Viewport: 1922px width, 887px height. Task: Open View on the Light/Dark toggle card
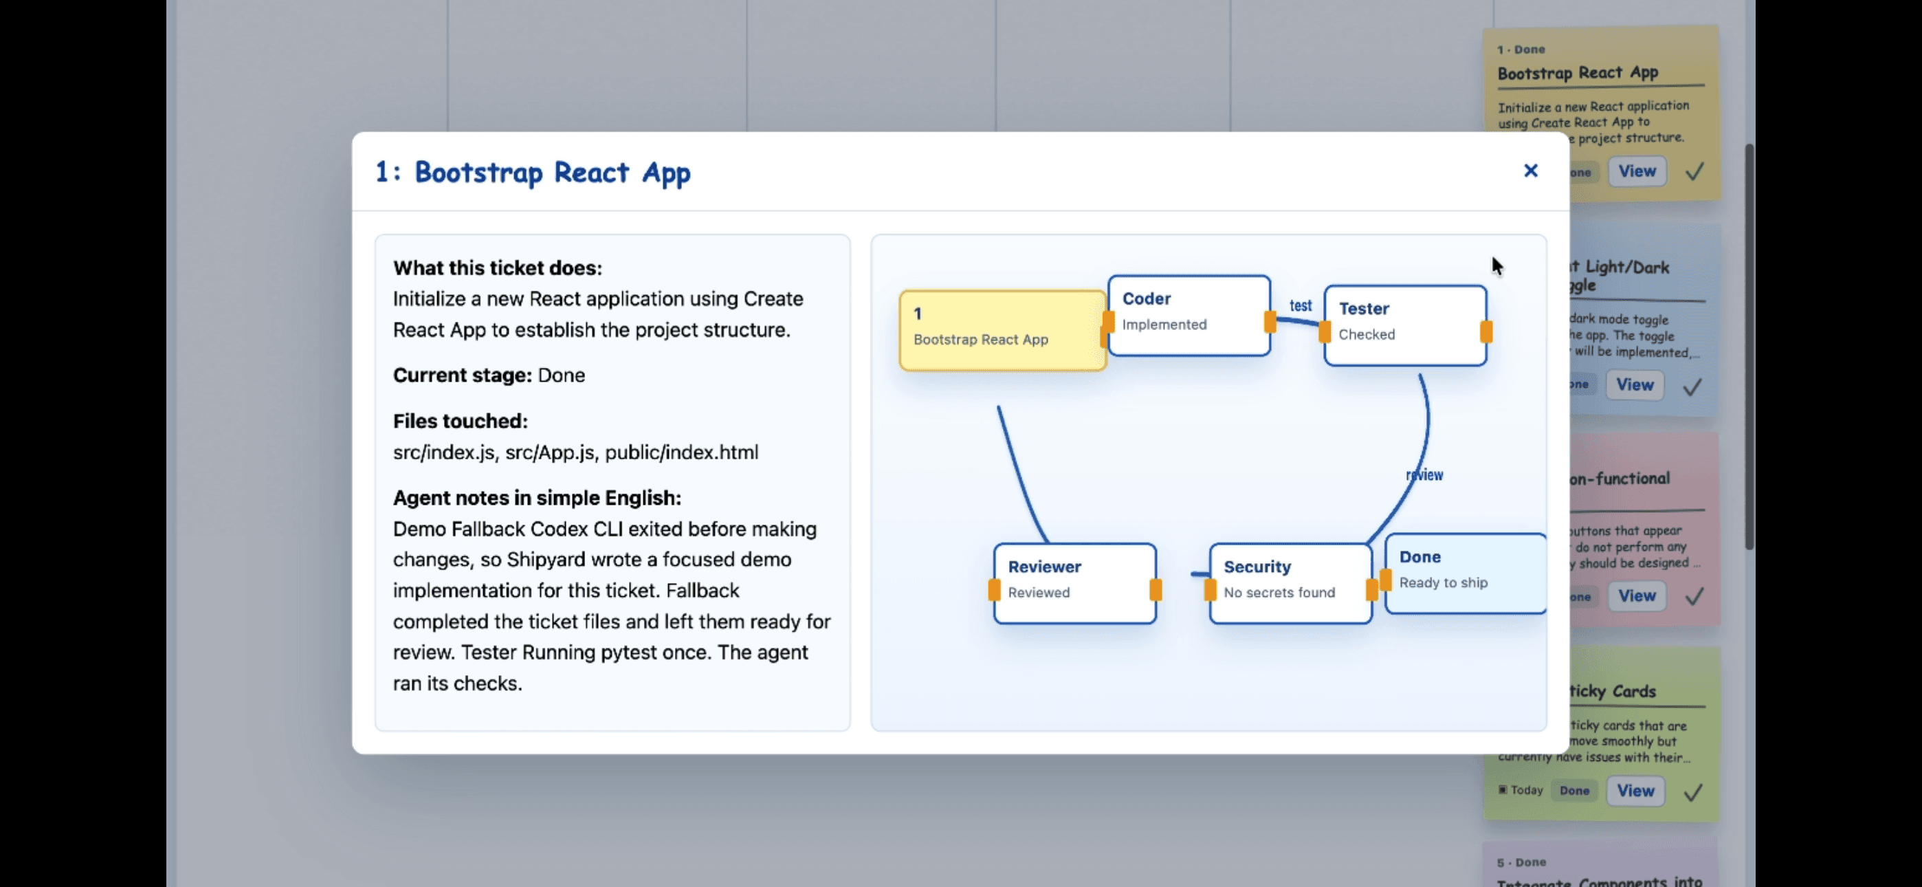pos(1635,385)
